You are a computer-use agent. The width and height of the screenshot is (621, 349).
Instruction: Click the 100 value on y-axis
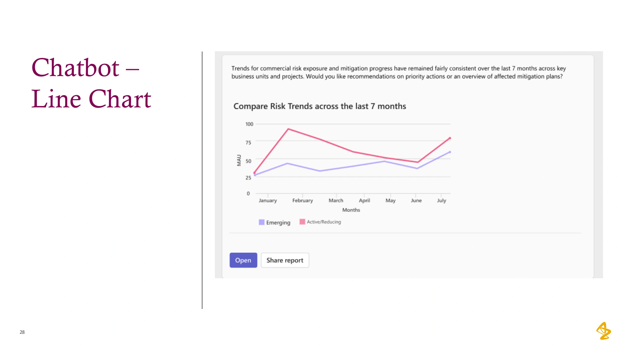coord(249,124)
